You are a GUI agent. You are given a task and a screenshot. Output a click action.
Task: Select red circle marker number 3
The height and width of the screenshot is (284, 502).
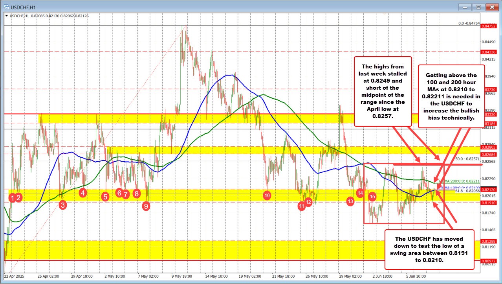click(62, 205)
